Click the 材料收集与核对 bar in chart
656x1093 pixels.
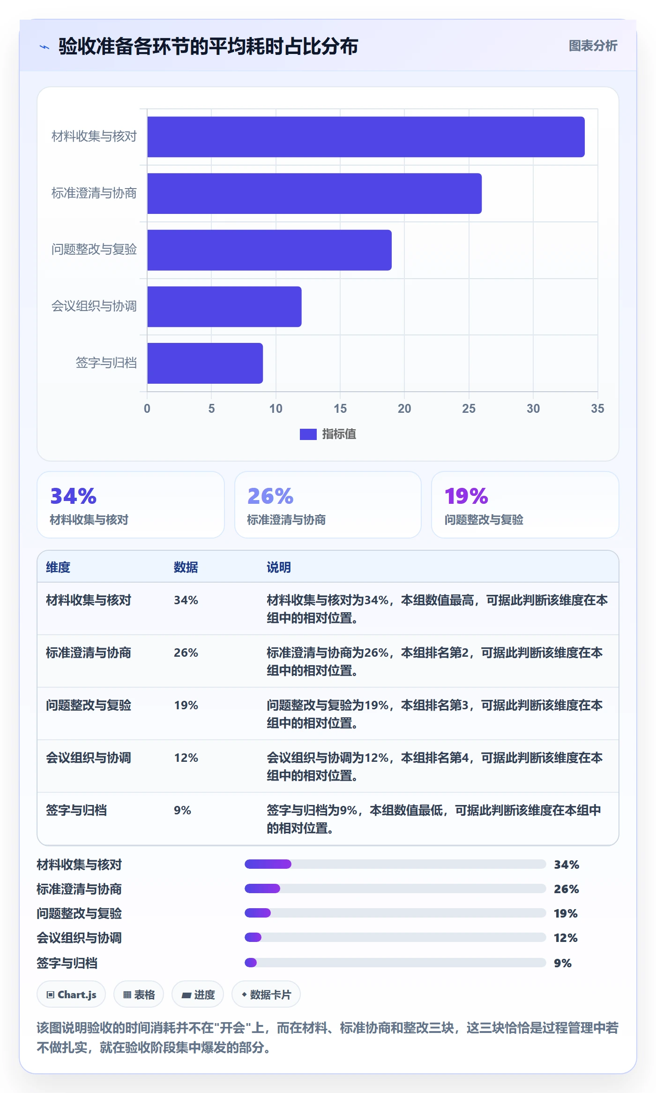tap(366, 137)
